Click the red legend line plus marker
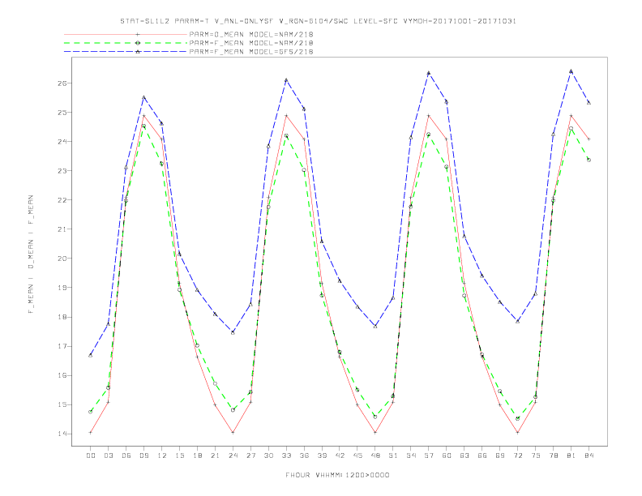Screen dimensions: 642x496 pos(138,34)
